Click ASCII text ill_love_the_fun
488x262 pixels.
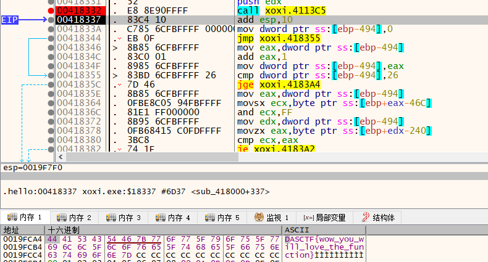[x=324, y=247]
